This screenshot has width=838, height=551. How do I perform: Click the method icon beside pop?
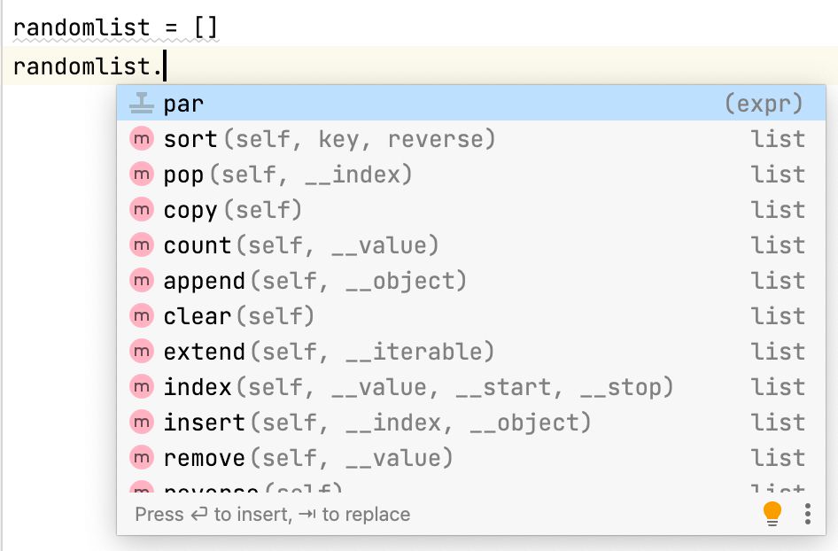(x=142, y=175)
